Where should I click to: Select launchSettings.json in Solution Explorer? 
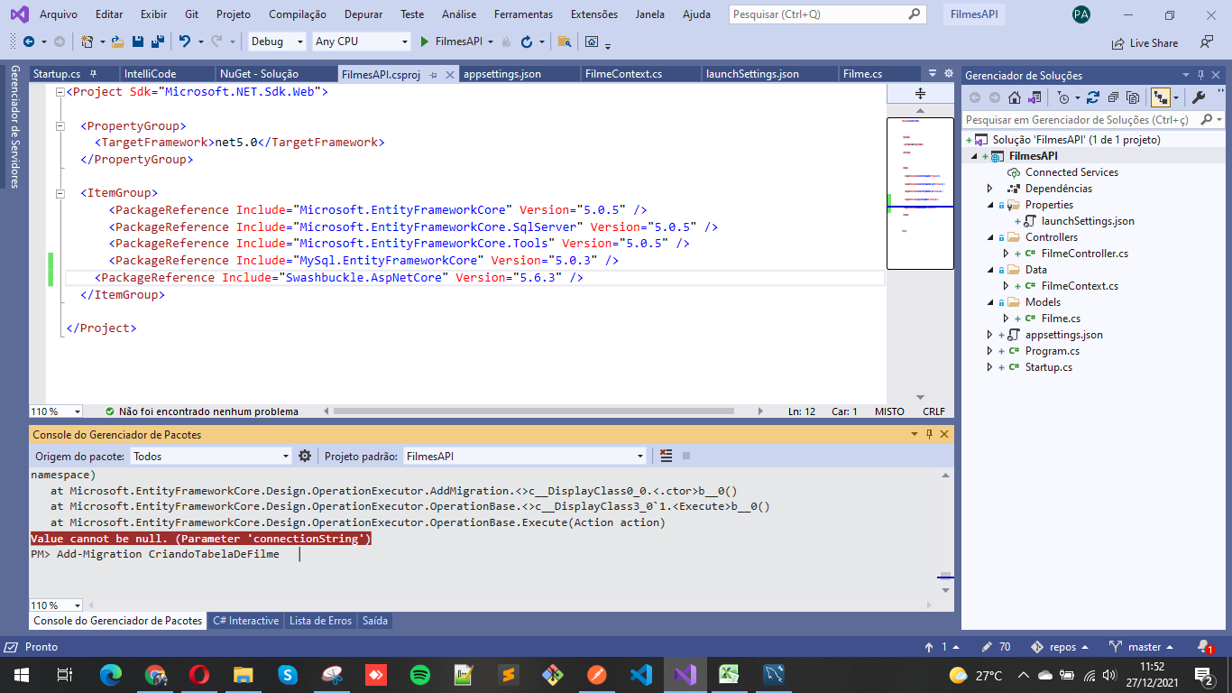[1088, 221]
